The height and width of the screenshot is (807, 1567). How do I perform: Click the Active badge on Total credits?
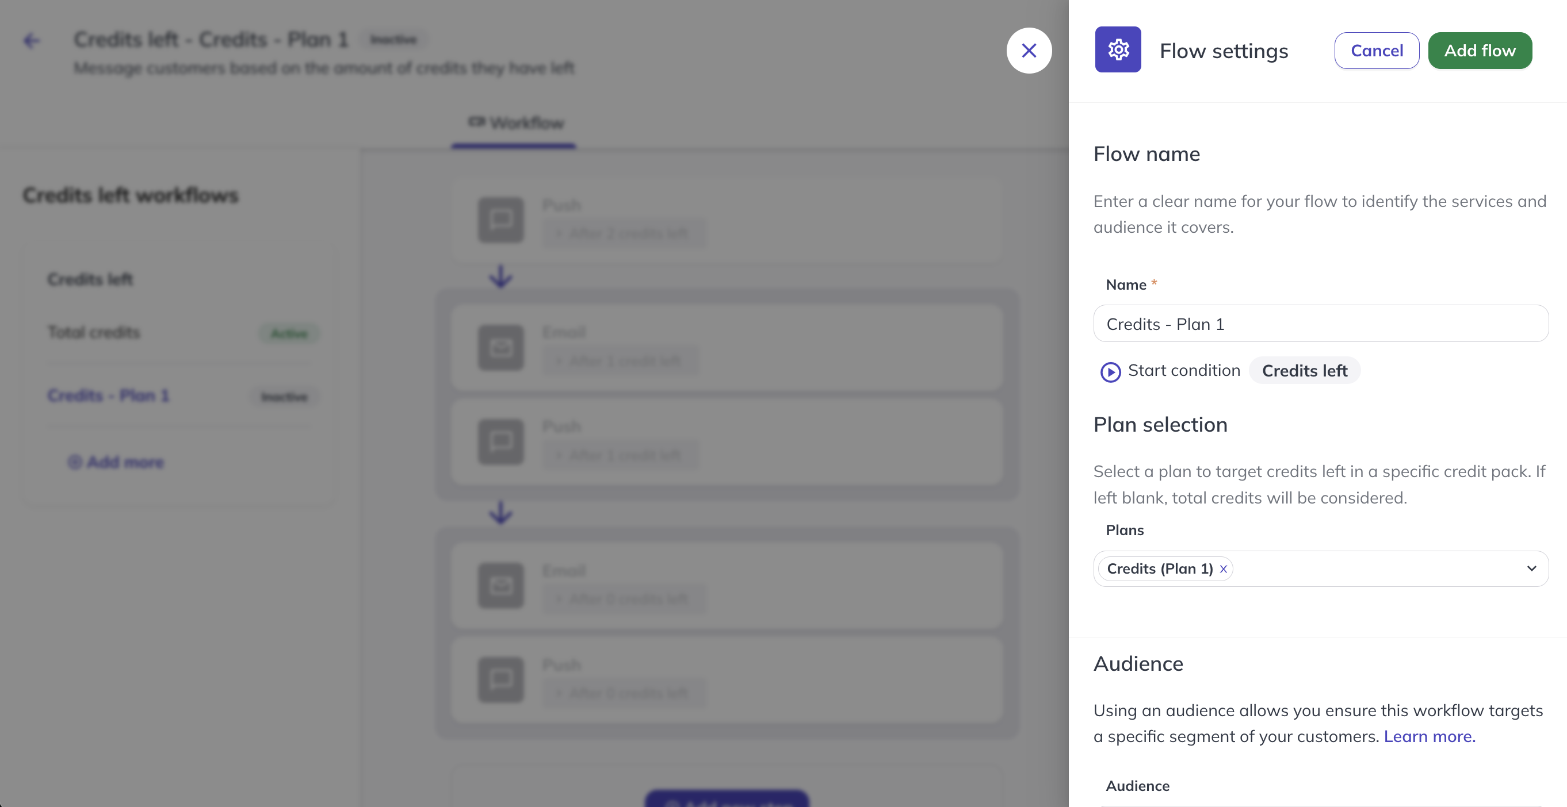pos(289,333)
